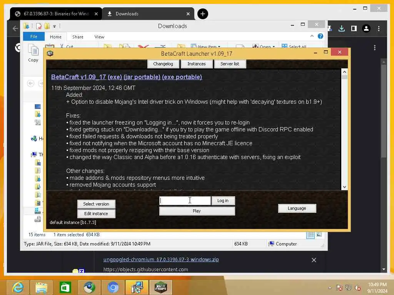This screenshot has height=295, width=394.
Task: Open the Language selection button
Action: pos(297,208)
